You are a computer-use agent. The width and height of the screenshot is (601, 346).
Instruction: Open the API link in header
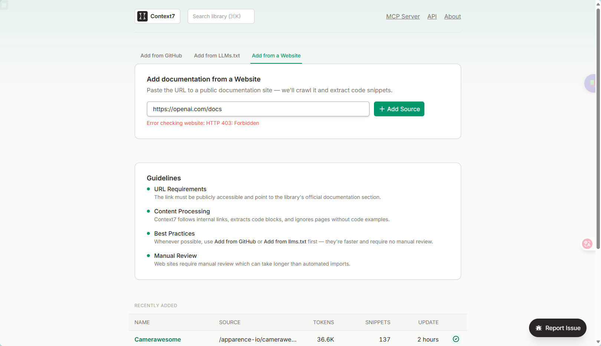click(x=432, y=16)
